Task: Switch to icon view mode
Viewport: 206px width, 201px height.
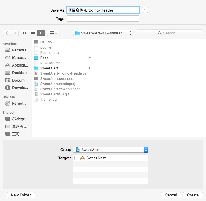Action: pos(25,33)
